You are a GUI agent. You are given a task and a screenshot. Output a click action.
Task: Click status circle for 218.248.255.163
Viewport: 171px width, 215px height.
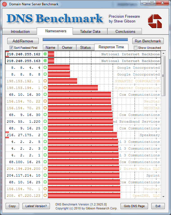(x=45, y=61)
